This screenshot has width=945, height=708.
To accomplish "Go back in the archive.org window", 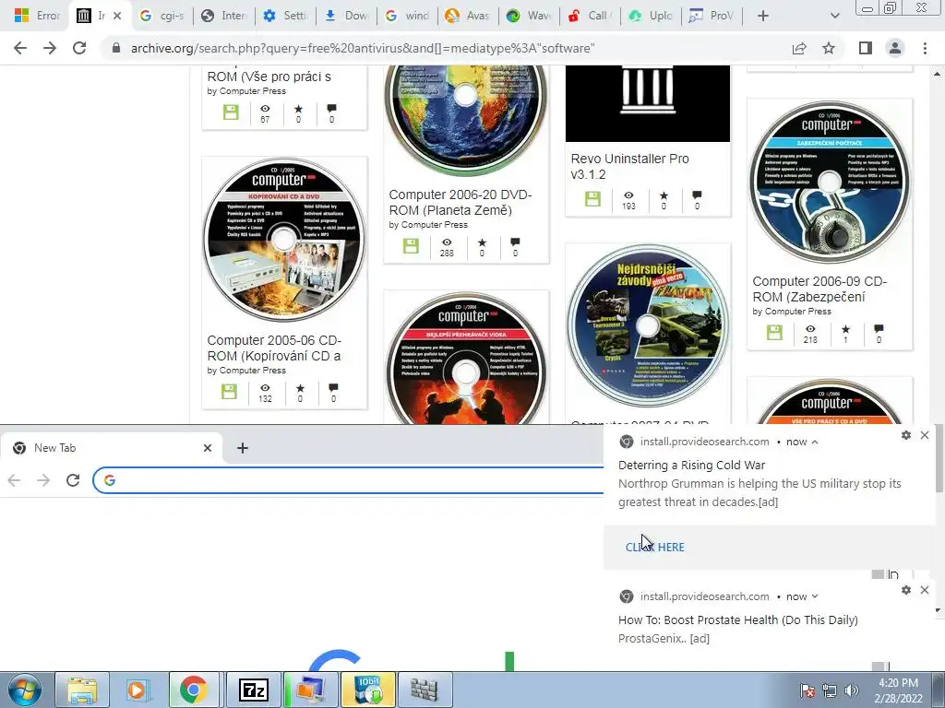I will 20,48.
